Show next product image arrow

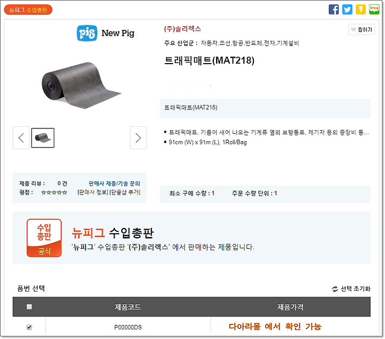point(138,138)
